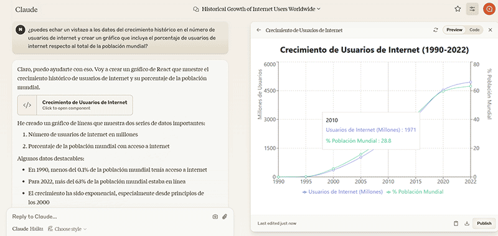Click the 2000 data point on the chart
Screen dimensions: 498x236
pyautogui.click(x=333, y=169)
